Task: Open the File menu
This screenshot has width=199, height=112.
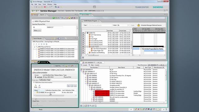Action: (32, 4)
